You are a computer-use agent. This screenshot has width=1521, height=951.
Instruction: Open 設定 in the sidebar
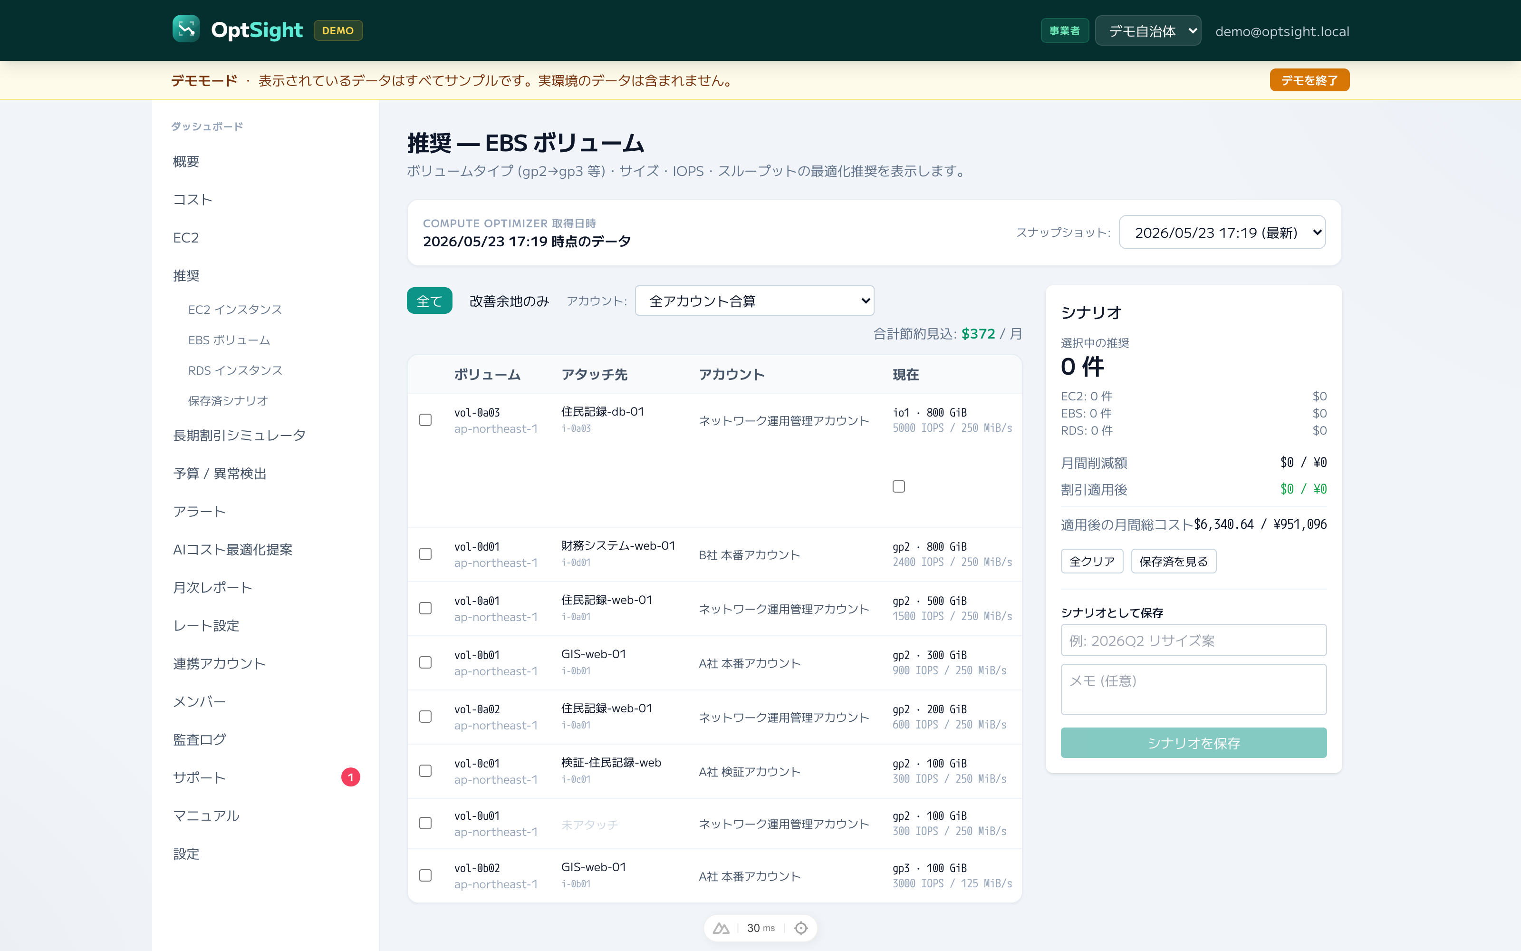pyautogui.click(x=186, y=854)
